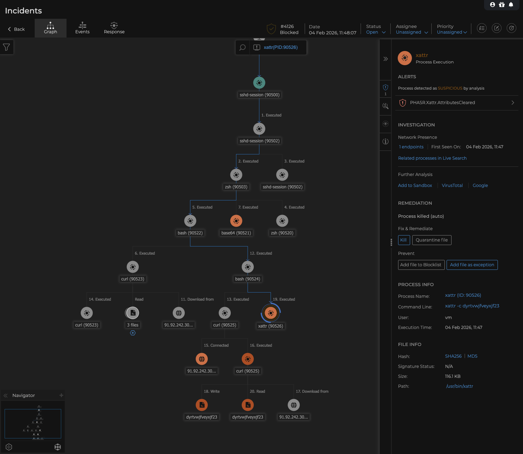Select the Alerts shield icon in right sidebar
The image size is (523, 454).
pyautogui.click(x=385, y=88)
